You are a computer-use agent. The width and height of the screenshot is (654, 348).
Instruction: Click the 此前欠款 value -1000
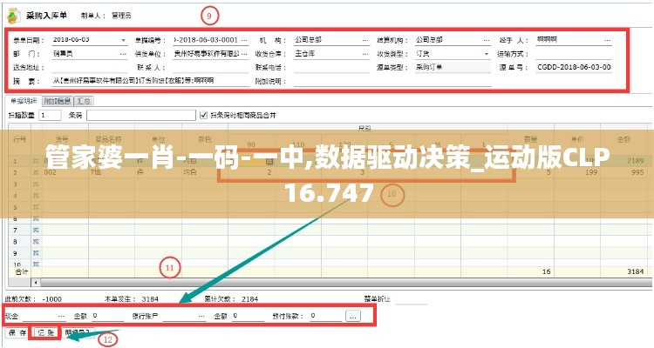click(52, 299)
